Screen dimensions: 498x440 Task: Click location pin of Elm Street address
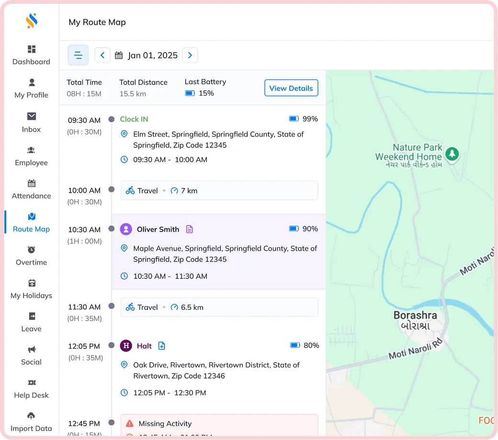point(124,134)
